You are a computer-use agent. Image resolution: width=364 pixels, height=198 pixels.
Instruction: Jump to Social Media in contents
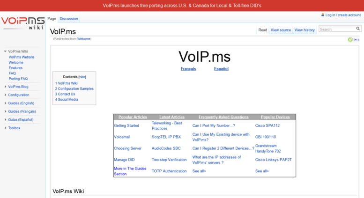(x=67, y=99)
